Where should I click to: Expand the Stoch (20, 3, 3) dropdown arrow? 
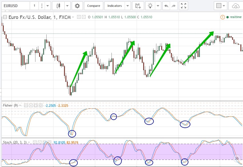[x=29, y=142]
